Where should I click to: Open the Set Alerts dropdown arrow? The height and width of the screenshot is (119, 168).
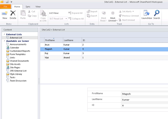(x=133, y=12)
